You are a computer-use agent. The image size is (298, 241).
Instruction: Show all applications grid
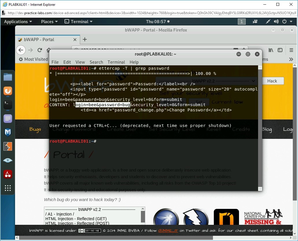click(8, 188)
